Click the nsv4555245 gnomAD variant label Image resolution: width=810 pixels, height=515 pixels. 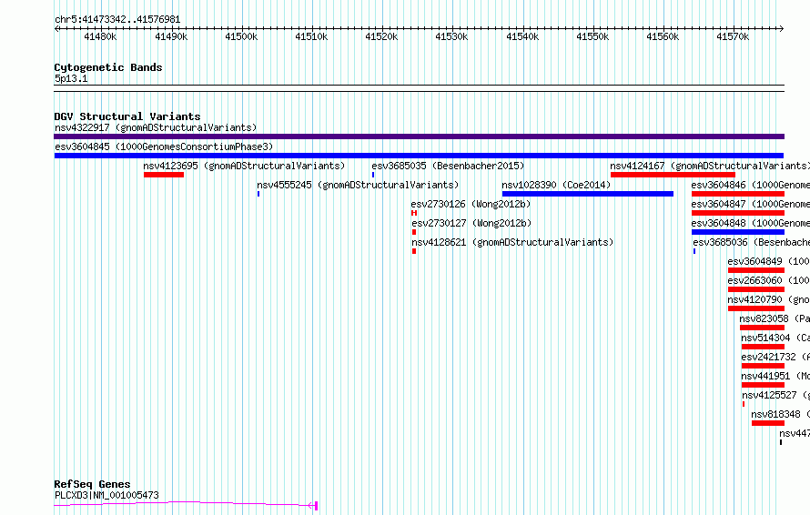point(358,185)
